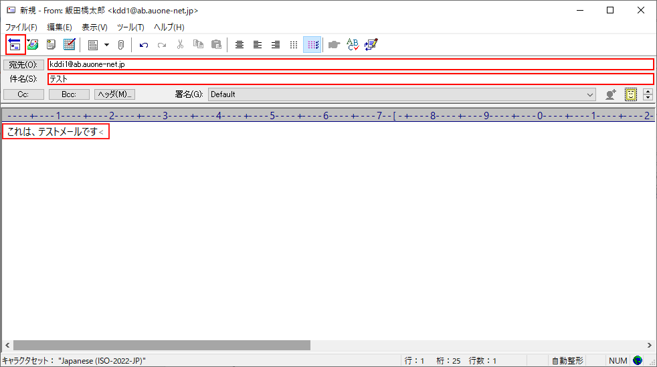This screenshot has width=657, height=367.
Task: Open the template dropdown arrow
Action: click(106, 45)
